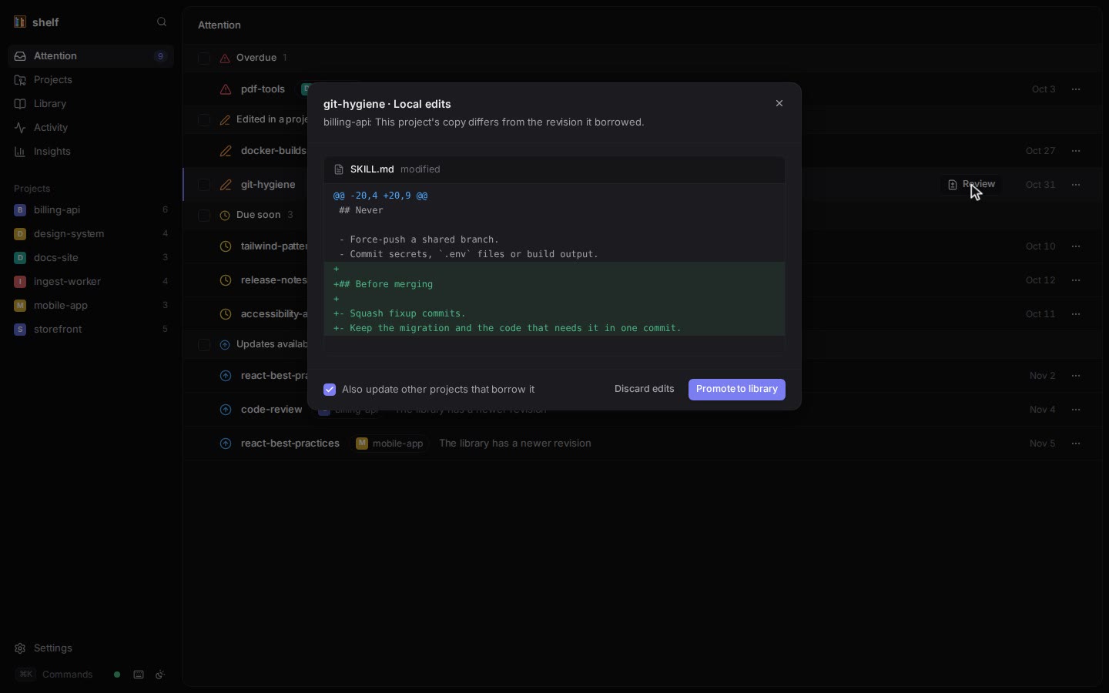Open more options for the Nov 5 row
Image resolution: width=1109 pixels, height=693 pixels.
click(1077, 444)
